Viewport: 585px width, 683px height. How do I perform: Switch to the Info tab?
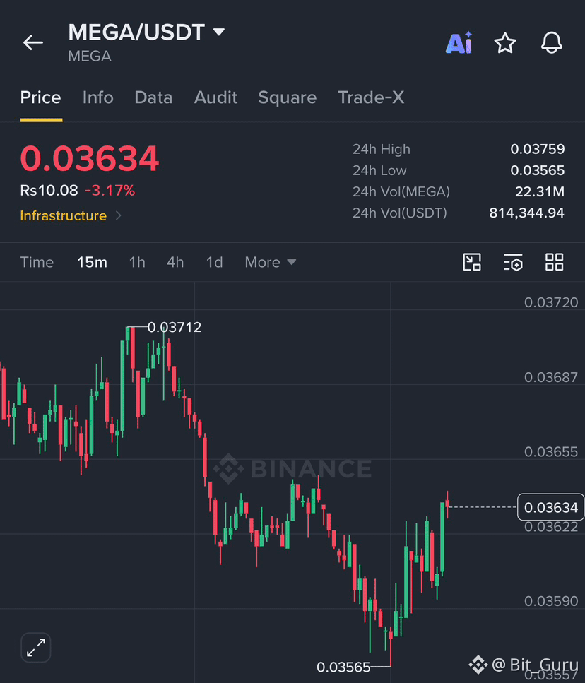point(98,97)
